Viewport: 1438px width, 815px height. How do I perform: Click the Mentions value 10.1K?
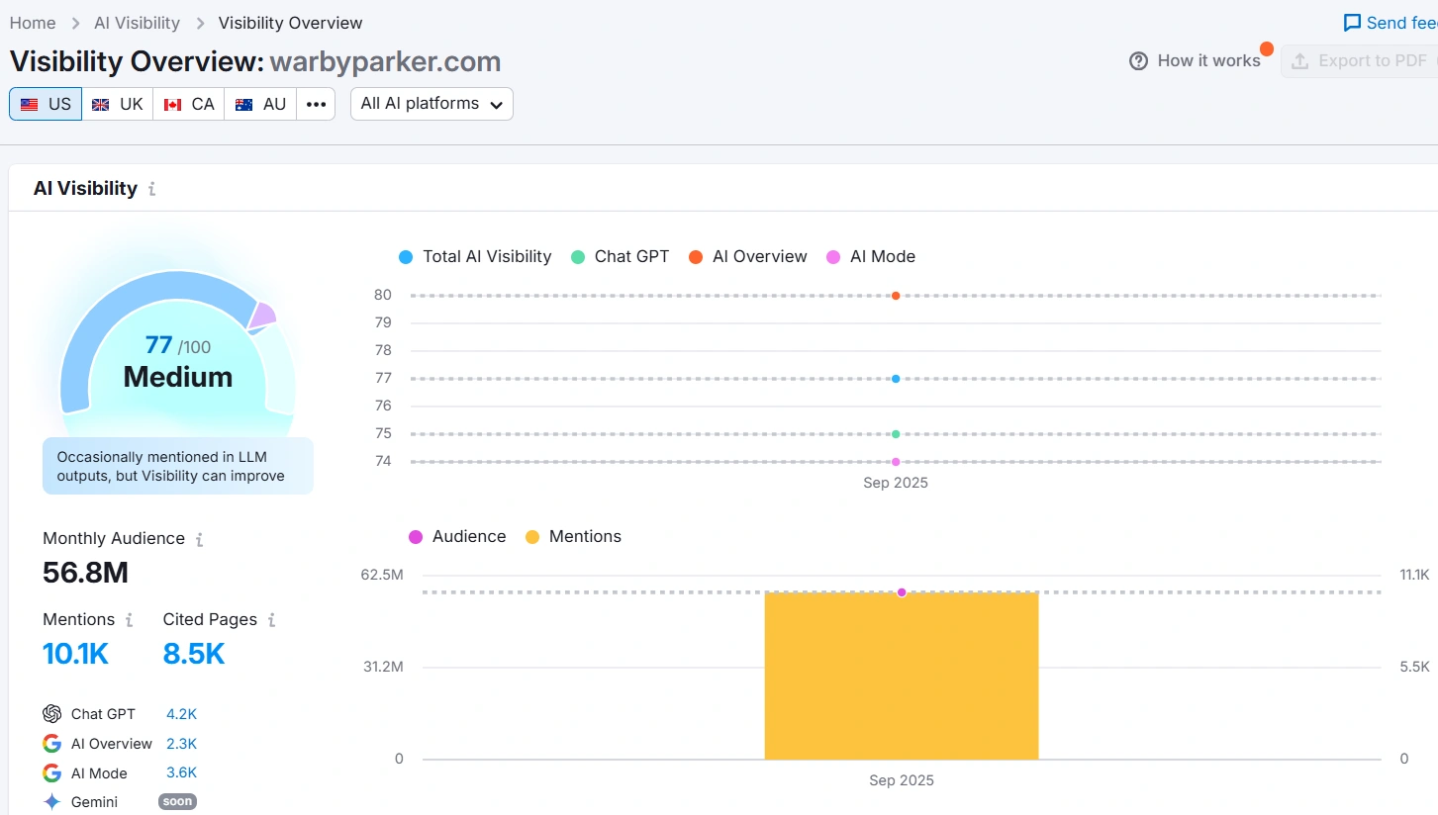click(x=75, y=654)
